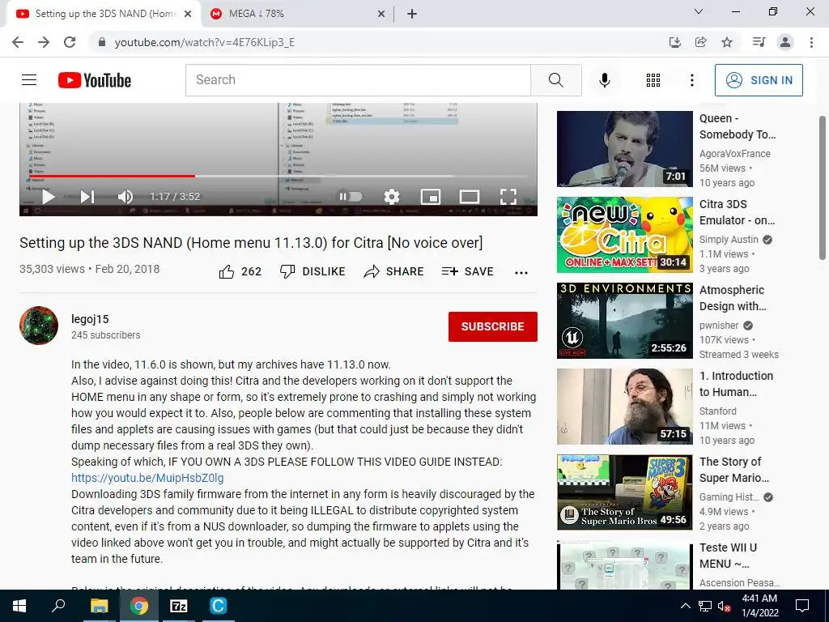The height and width of the screenshot is (622, 829).
Task: Mute the video player volume
Action: click(x=125, y=197)
